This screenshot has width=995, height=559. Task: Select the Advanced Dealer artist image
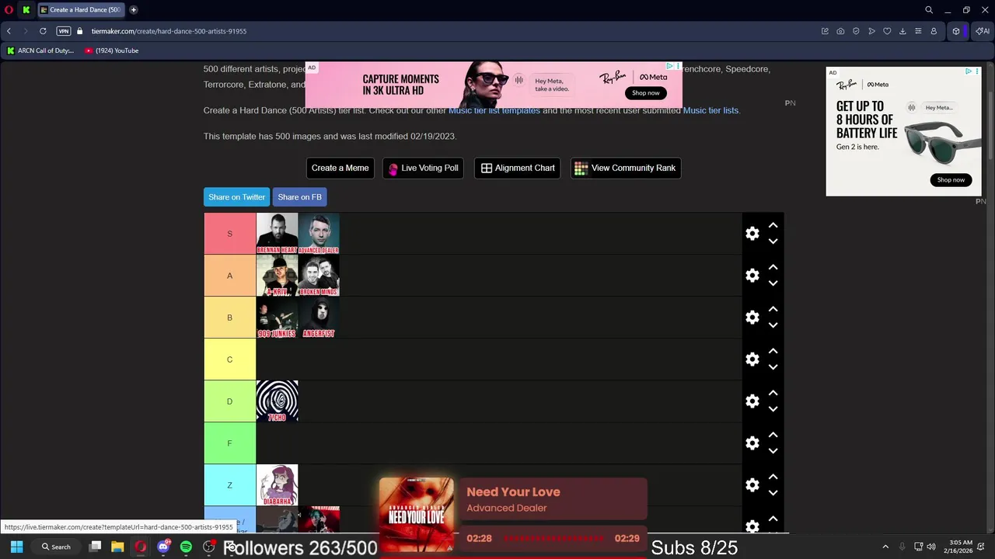pos(319,234)
